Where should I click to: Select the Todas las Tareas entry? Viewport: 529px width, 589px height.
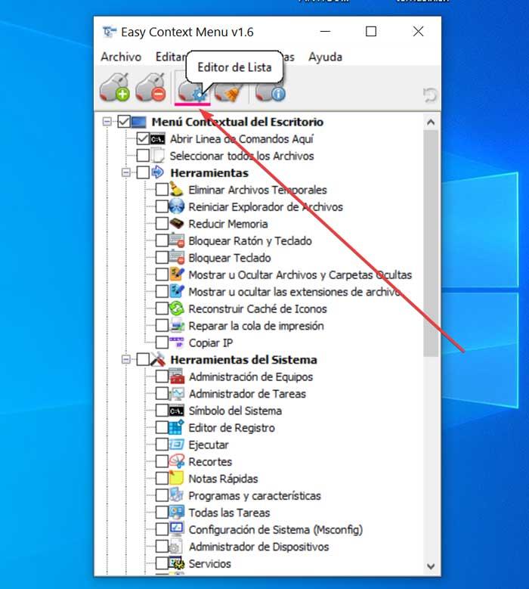(229, 513)
